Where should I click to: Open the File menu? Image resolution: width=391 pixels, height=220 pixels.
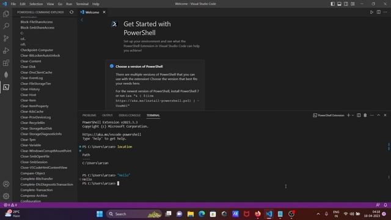click(13, 4)
